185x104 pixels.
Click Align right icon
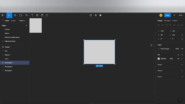coord(166,25)
